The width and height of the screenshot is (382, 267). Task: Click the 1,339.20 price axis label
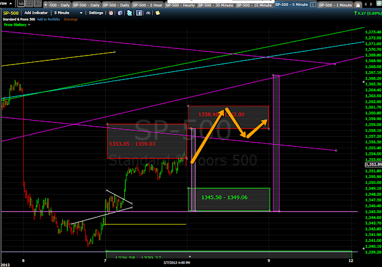tap(373, 252)
